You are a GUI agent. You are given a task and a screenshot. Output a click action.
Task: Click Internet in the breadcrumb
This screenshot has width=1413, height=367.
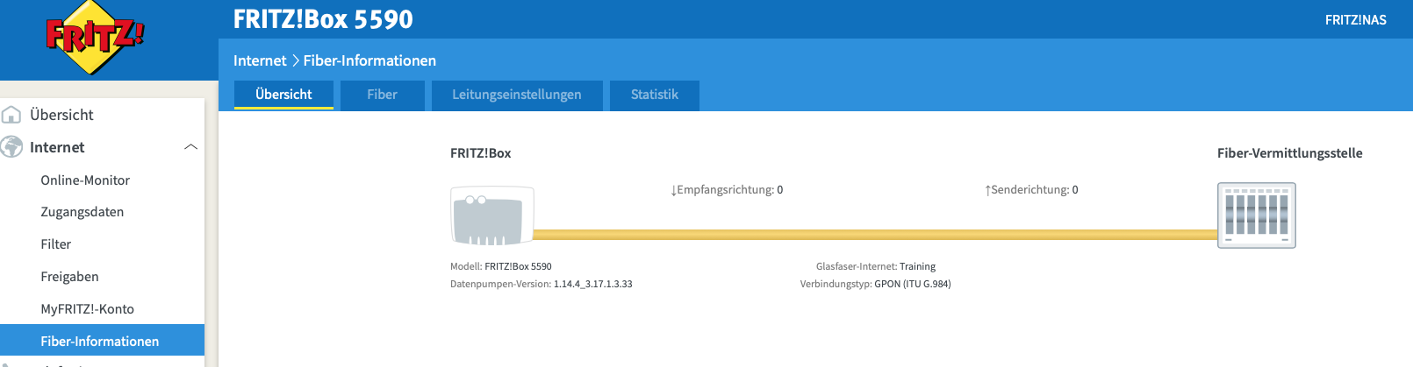click(260, 60)
